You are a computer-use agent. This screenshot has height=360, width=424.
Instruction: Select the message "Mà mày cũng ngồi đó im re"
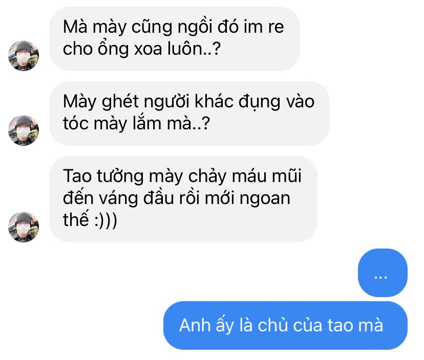[x=175, y=39]
